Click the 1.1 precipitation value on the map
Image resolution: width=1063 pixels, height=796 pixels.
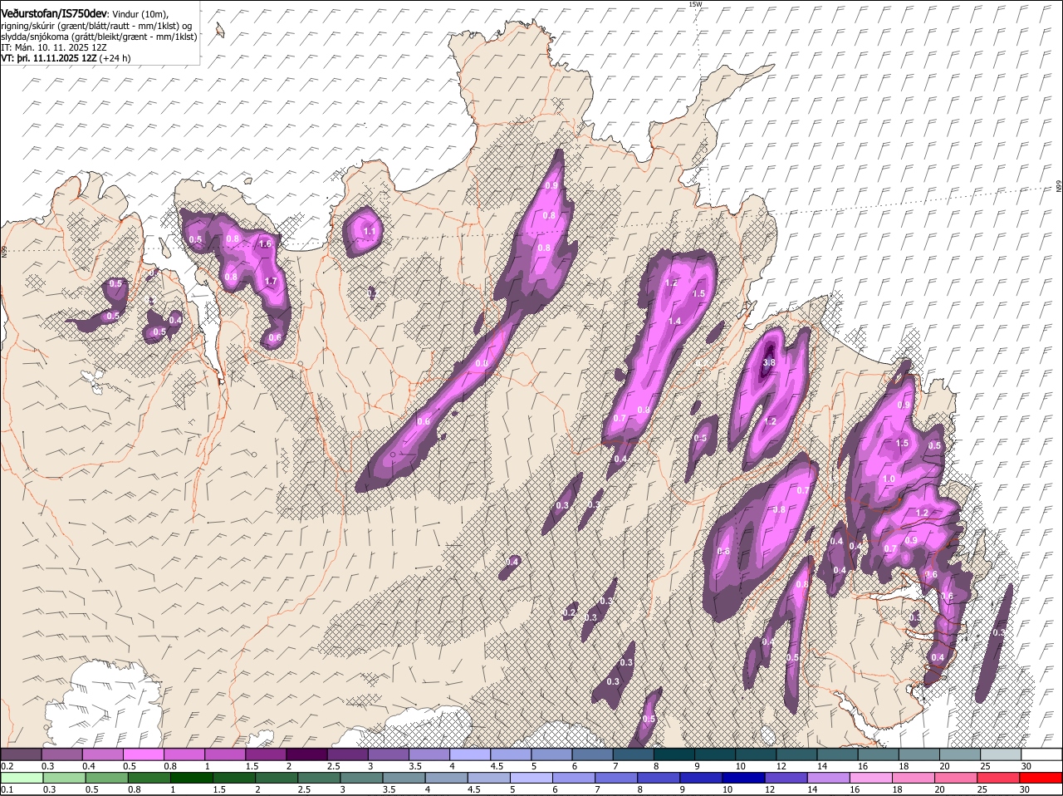pyautogui.click(x=370, y=231)
